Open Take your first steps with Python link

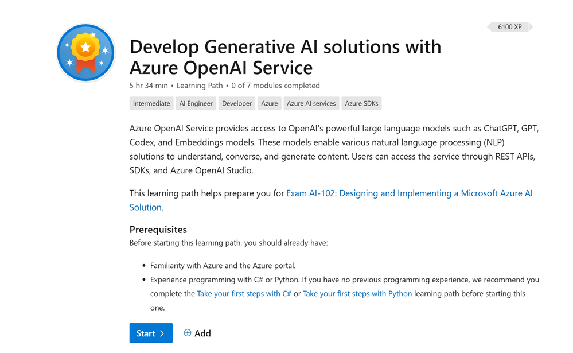pos(357,293)
